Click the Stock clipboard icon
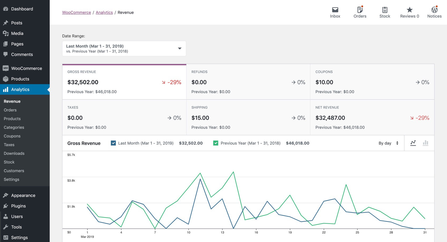 tap(385, 10)
